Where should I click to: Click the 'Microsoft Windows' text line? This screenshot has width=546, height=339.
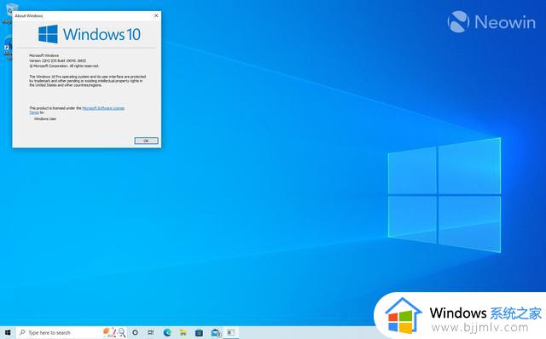point(44,55)
